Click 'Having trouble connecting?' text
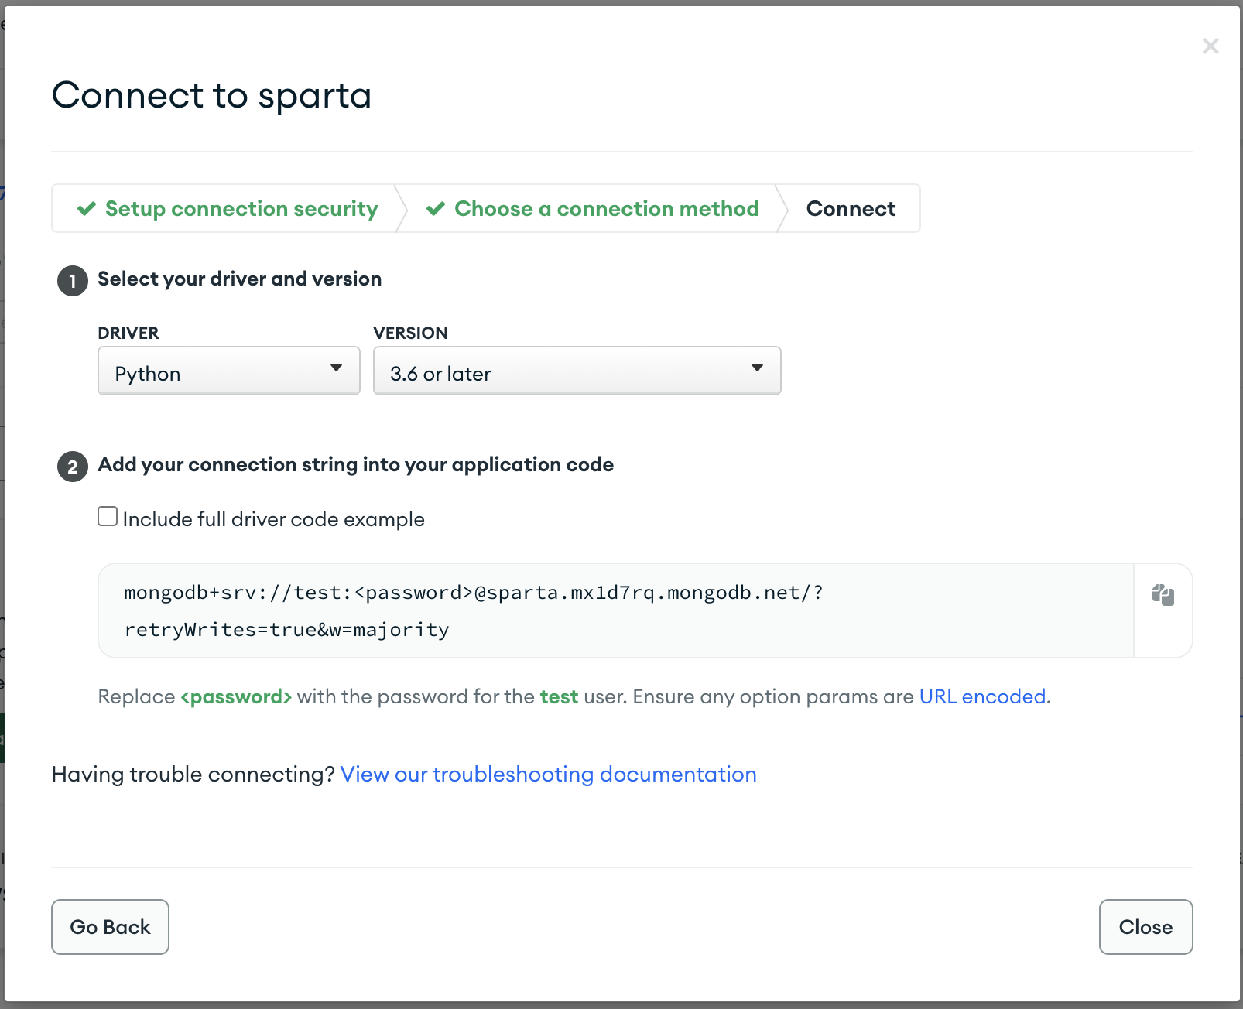 [x=193, y=774]
